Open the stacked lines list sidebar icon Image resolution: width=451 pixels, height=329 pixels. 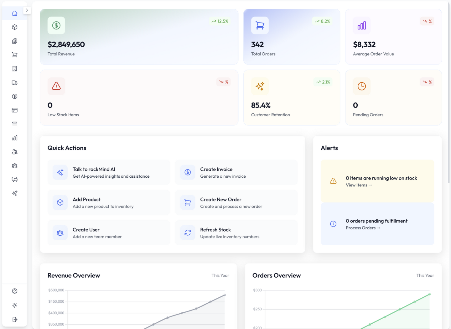pos(14,124)
